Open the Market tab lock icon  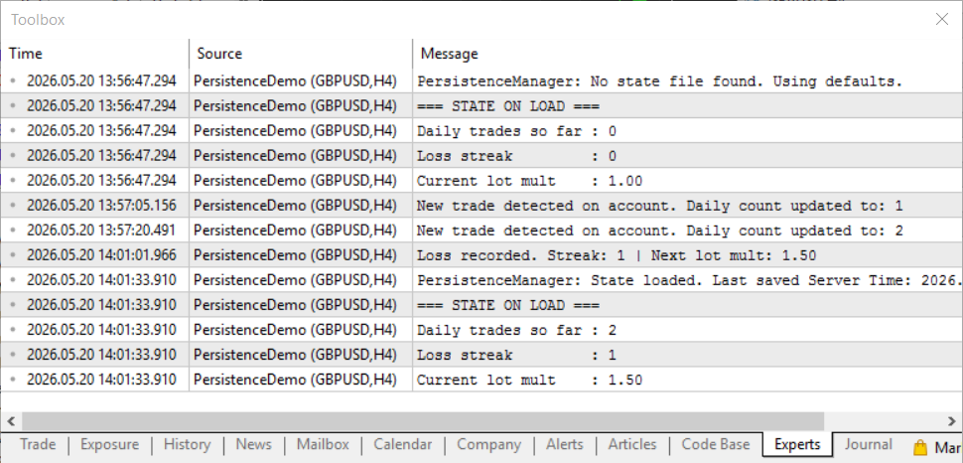(920, 447)
